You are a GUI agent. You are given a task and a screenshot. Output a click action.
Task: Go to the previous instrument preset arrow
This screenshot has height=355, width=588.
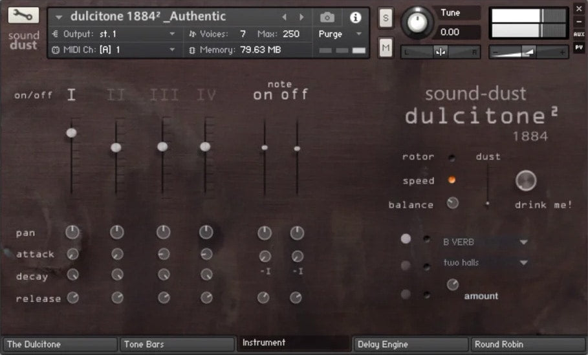[x=284, y=17]
